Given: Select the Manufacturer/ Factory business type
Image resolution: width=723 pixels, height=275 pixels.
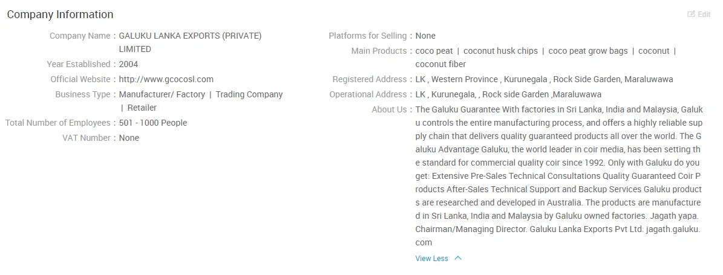Looking at the screenshot, I should 162,94.
